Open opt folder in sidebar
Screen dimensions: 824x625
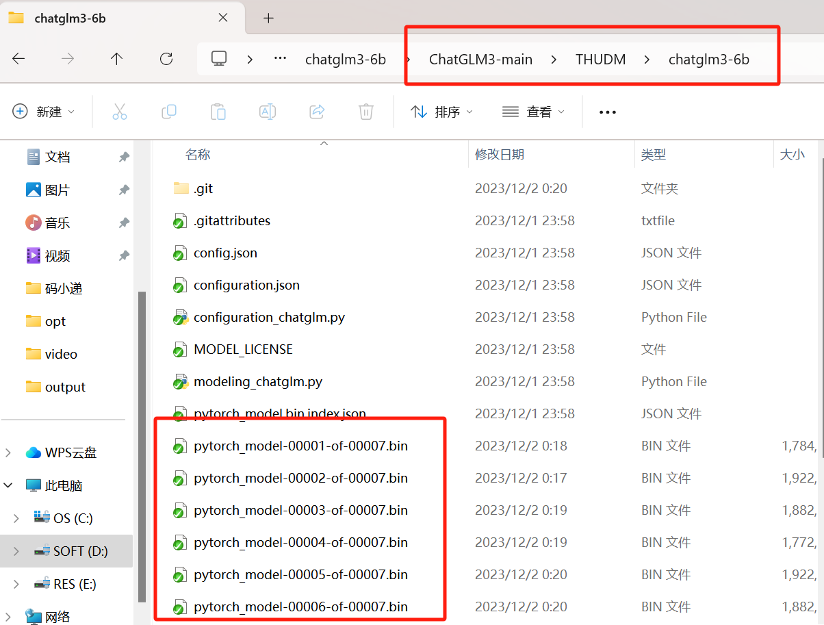(x=55, y=321)
